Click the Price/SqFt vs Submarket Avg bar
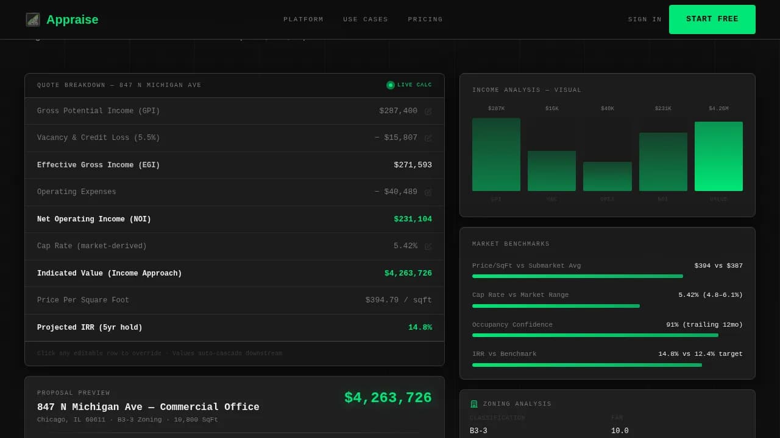The height and width of the screenshot is (438, 780). (x=576, y=276)
